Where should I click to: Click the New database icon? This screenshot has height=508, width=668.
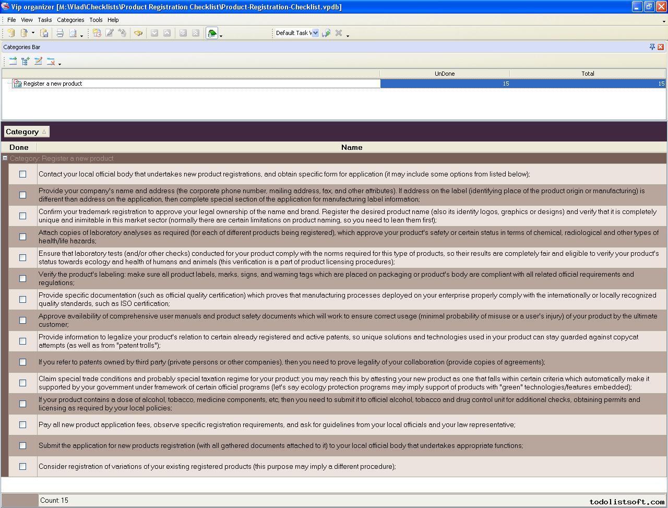(11, 33)
